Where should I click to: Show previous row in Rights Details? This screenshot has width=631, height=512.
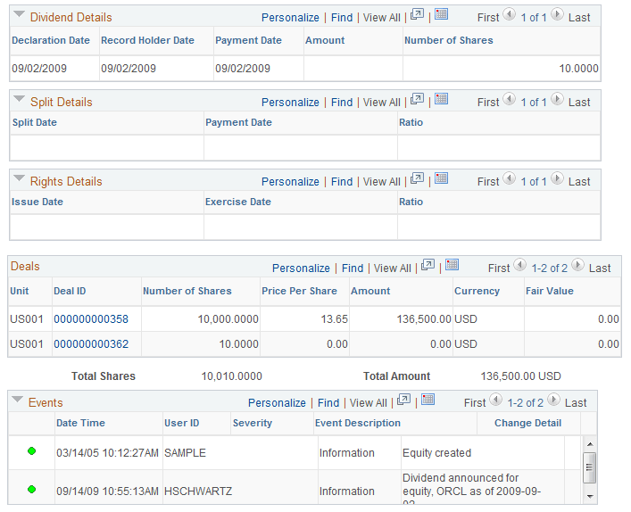(x=510, y=178)
